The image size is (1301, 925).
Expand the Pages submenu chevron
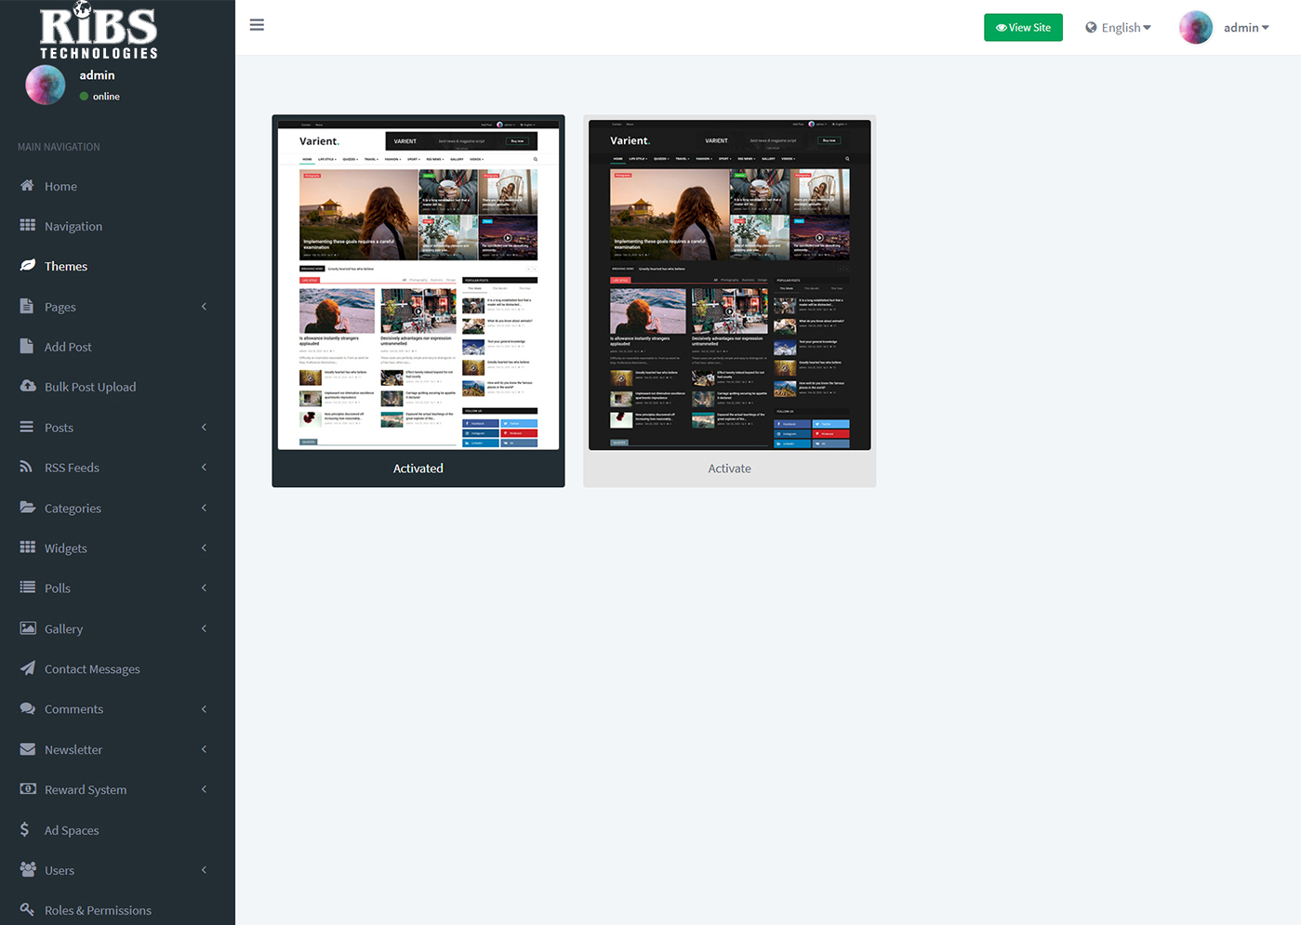pyautogui.click(x=204, y=307)
